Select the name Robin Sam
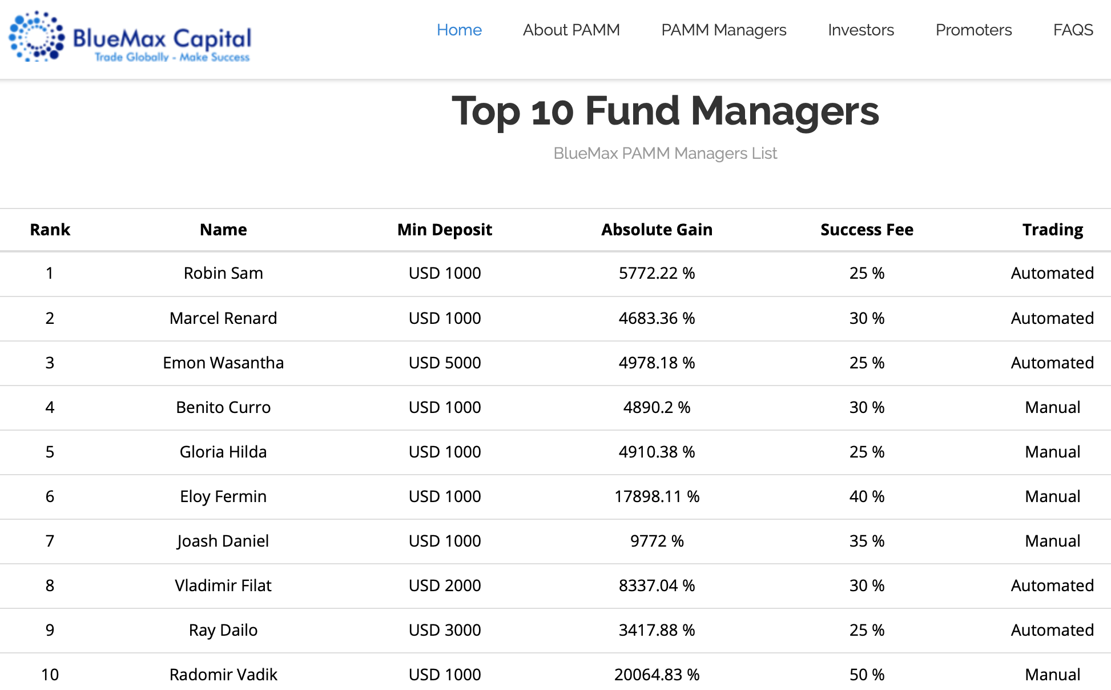This screenshot has width=1111, height=690. [x=223, y=273]
